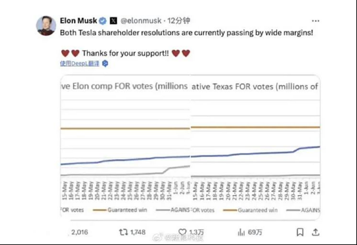Open the Texas votes chart image
Image resolution: width=357 pixels, height=245 pixels.
tap(256, 147)
